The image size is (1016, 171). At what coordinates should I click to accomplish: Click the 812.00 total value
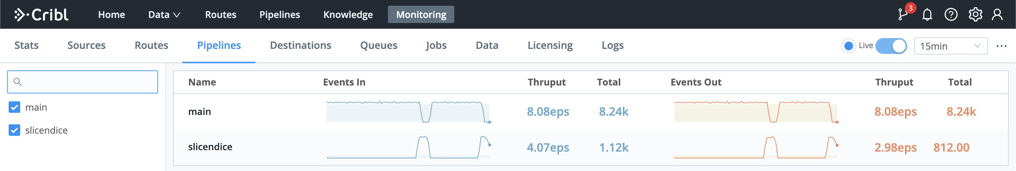pos(951,147)
